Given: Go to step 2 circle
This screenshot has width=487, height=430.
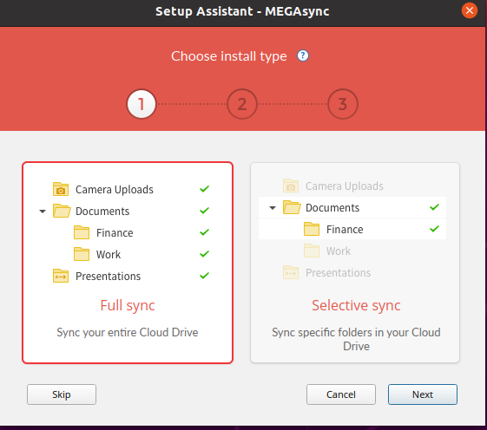Looking at the screenshot, I should (242, 104).
